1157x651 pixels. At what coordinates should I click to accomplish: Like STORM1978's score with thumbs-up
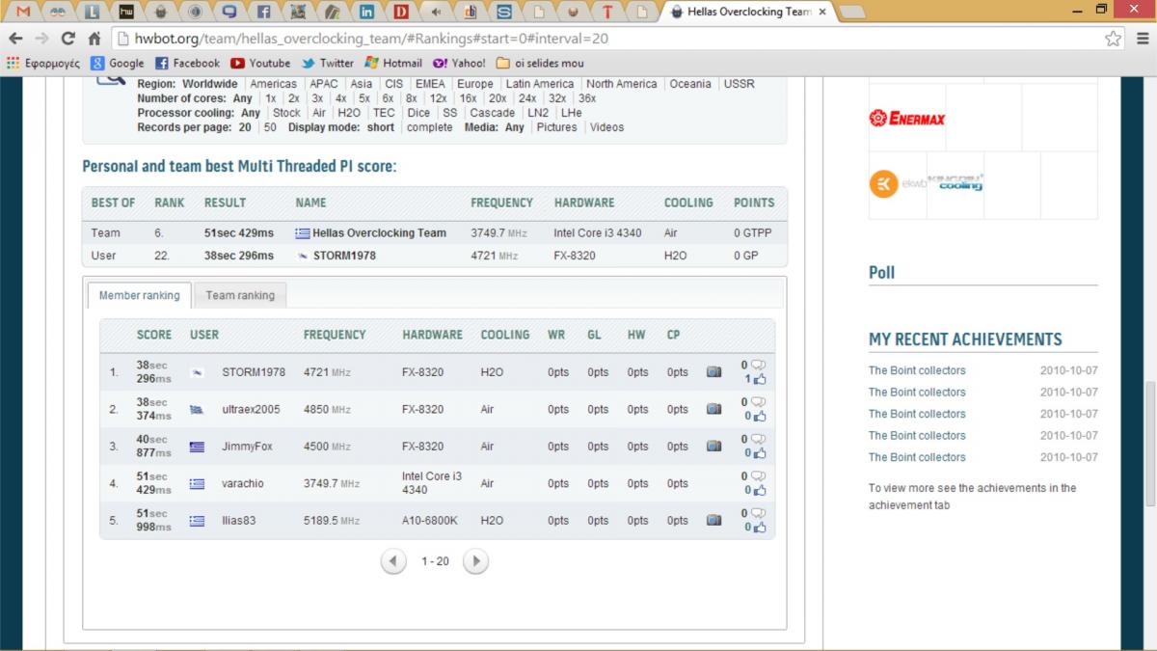759,379
